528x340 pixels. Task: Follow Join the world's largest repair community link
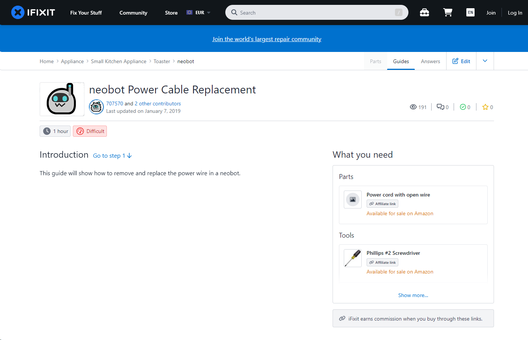point(267,39)
